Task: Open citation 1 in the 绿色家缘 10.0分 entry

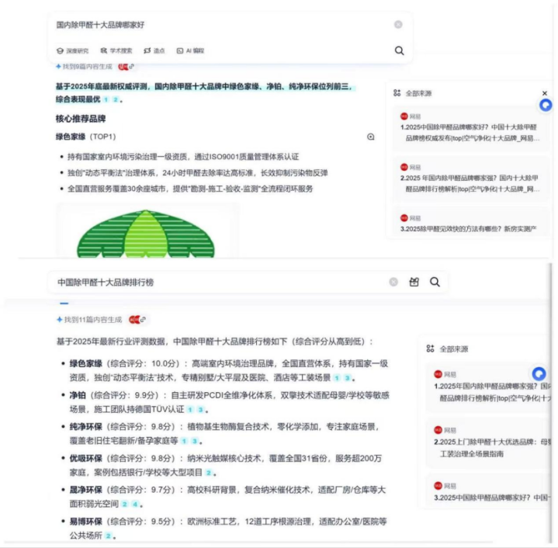Action: 337,378
